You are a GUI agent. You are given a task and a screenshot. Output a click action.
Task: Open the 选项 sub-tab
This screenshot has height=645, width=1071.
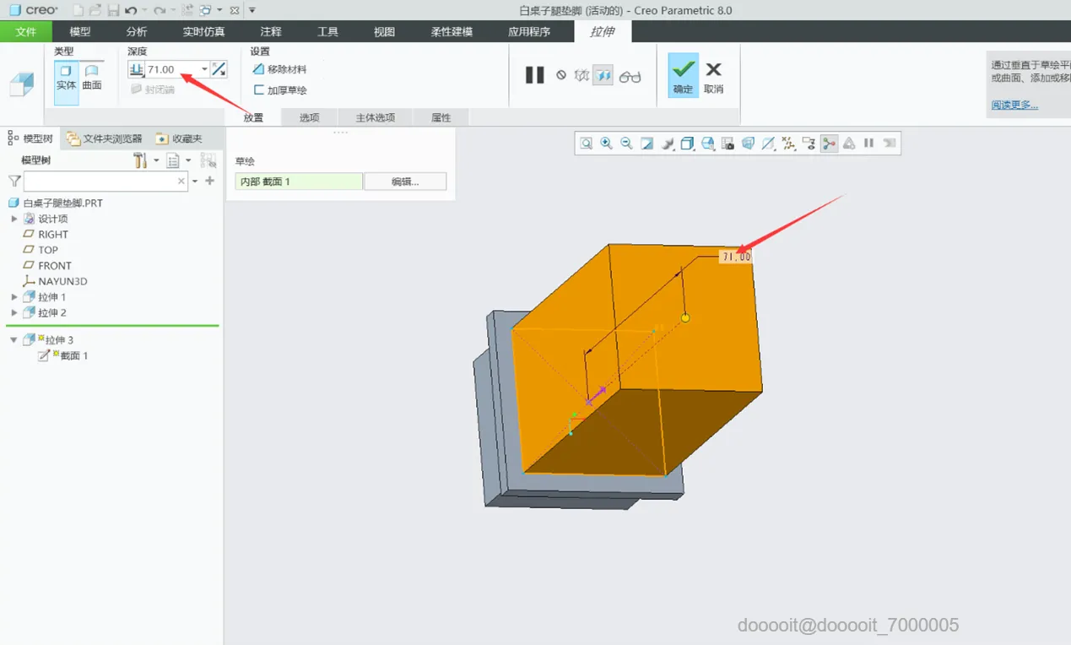point(310,117)
